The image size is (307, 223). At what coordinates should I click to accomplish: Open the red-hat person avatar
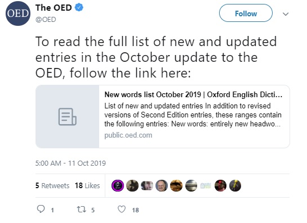coord(220,185)
